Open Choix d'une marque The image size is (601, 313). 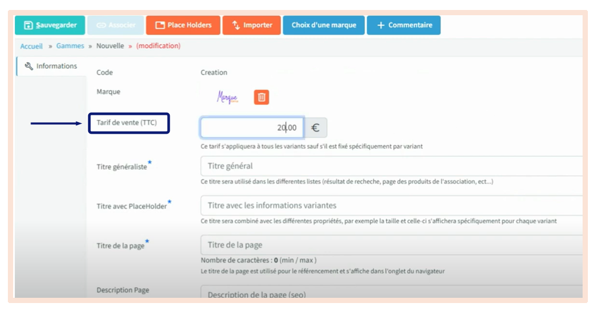[323, 25]
